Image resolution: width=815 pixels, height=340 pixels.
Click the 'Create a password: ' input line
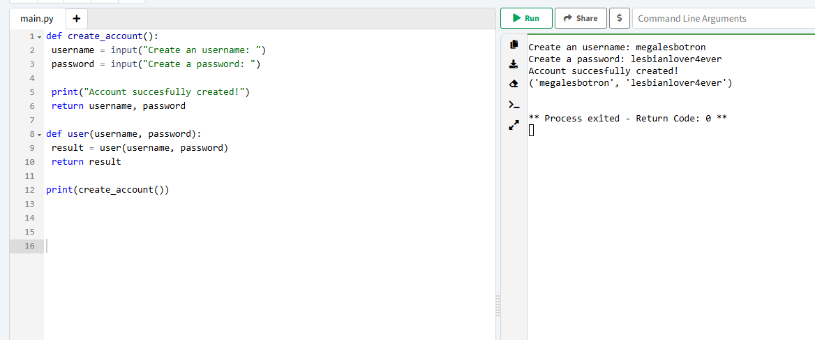point(156,64)
